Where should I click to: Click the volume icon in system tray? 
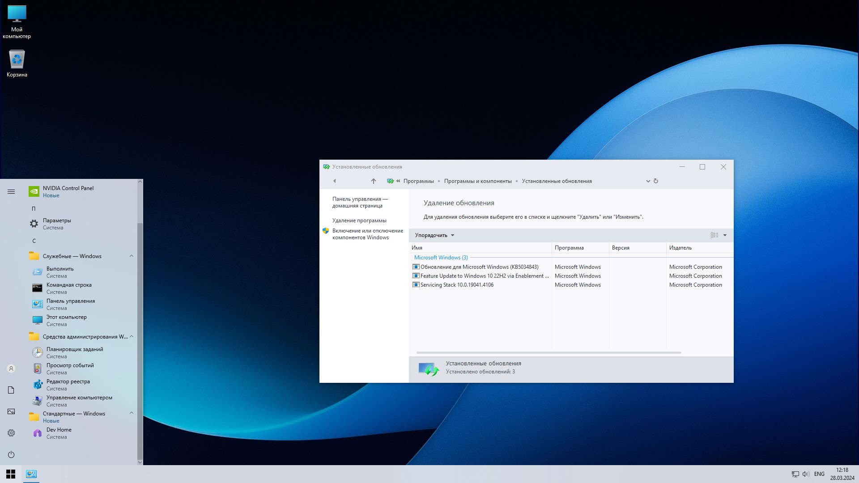[x=806, y=474]
